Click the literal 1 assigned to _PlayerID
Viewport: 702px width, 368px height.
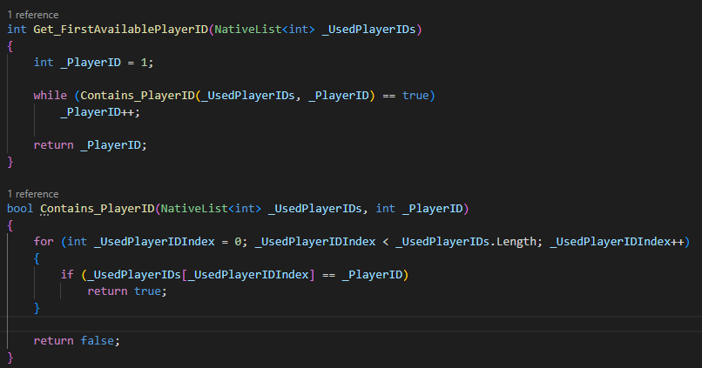click(x=145, y=63)
